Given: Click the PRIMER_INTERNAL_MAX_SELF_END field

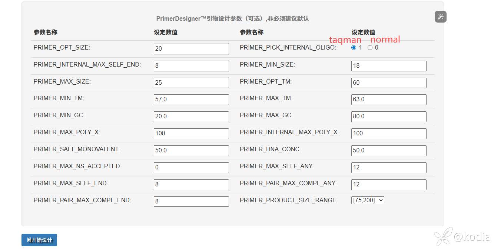Looking at the screenshot, I should tap(191, 66).
